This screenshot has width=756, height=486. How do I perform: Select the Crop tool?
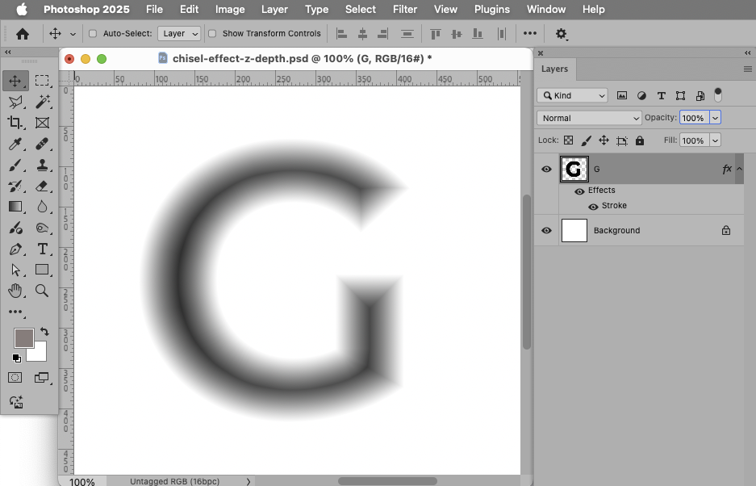(x=16, y=123)
